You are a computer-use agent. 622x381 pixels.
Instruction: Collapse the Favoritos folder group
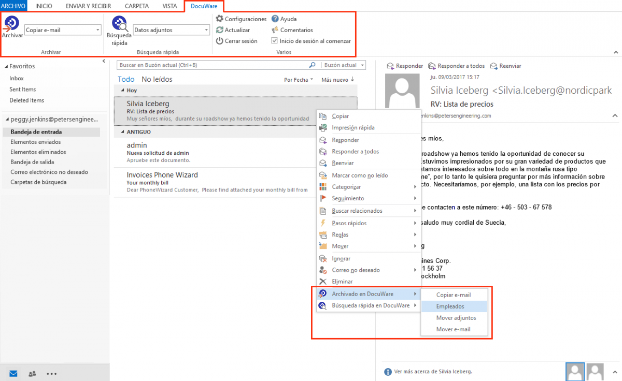[x=6, y=67]
